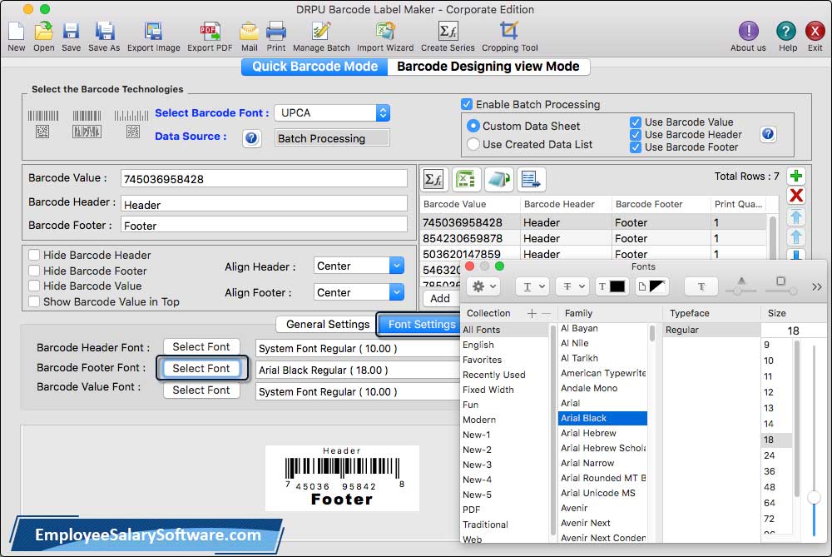Click the batch options help icon
Viewport: 832px width, 557px height.
click(x=768, y=134)
